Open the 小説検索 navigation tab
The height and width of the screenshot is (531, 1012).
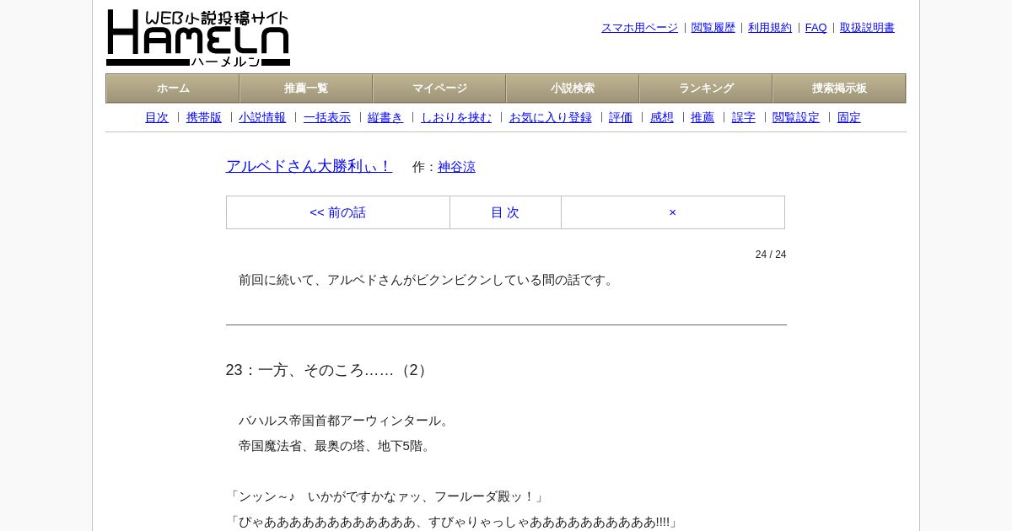573,88
